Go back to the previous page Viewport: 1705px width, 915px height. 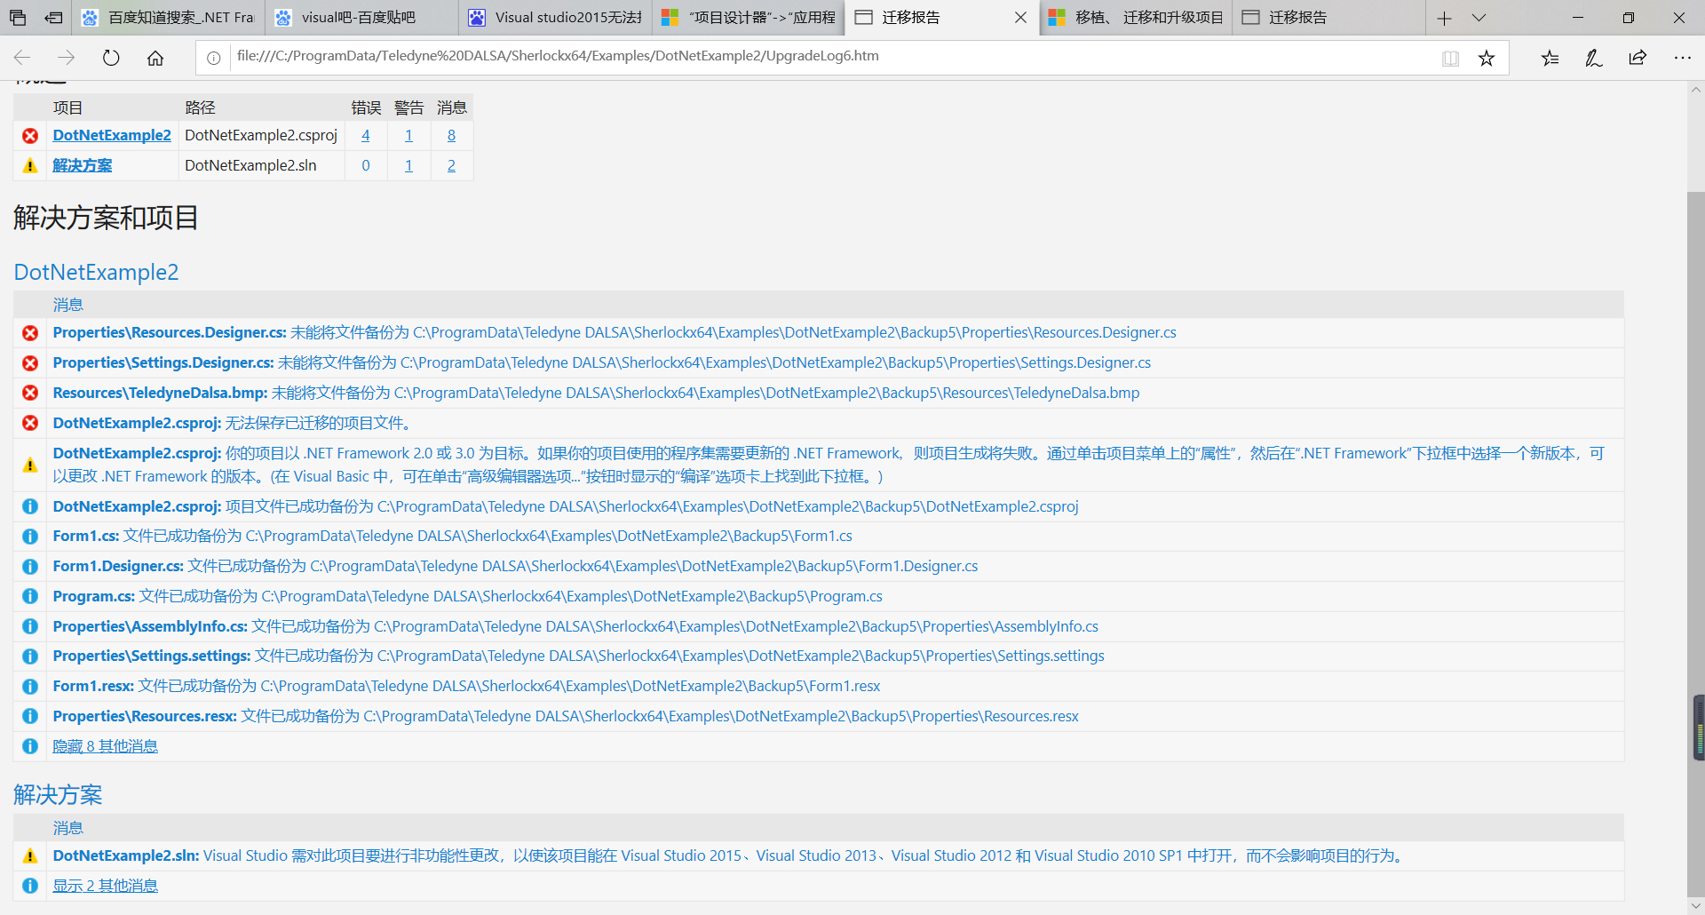point(23,58)
